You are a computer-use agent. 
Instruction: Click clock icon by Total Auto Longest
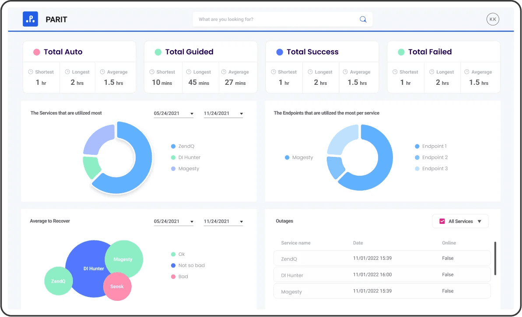click(x=67, y=72)
